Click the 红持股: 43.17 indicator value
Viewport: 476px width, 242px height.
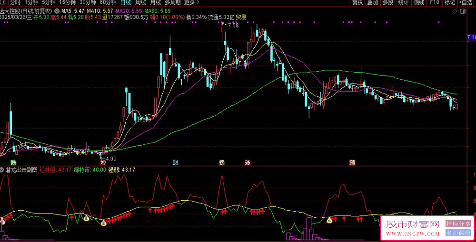(55, 170)
